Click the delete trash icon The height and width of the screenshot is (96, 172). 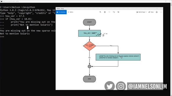(x=105, y=12)
